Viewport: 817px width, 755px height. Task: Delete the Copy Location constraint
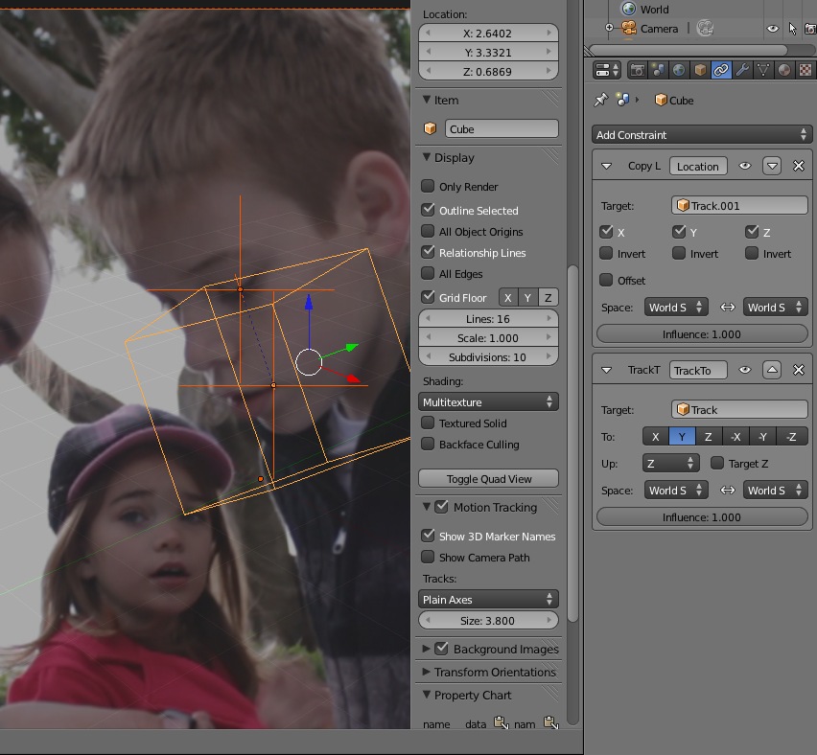(798, 166)
